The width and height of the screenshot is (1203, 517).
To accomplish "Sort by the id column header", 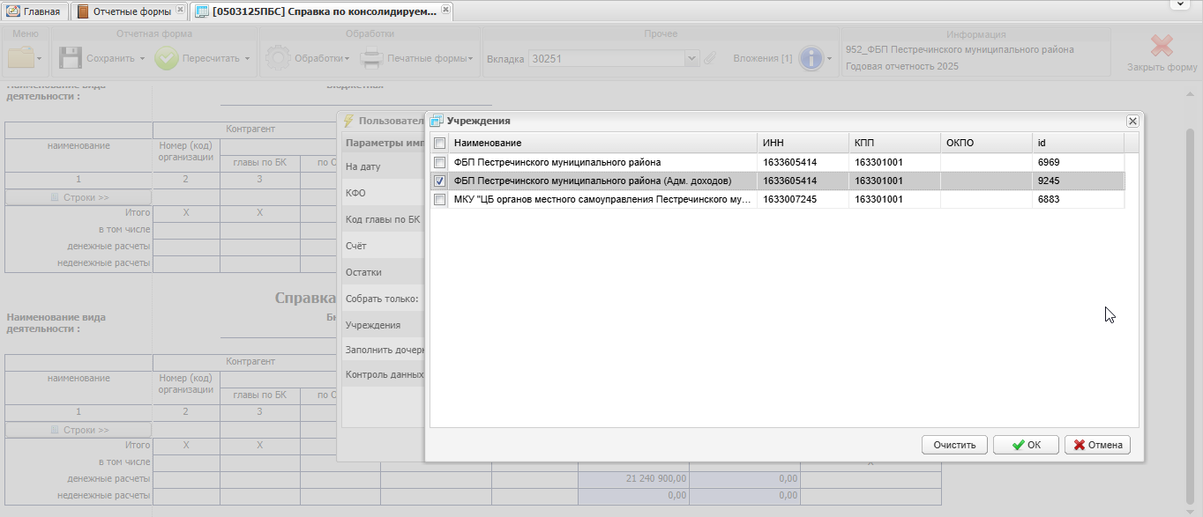I will click(x=1078, y=143).
